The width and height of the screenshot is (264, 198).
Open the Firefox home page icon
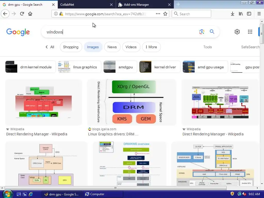coord(30,14)
